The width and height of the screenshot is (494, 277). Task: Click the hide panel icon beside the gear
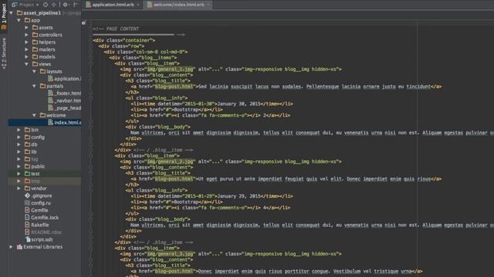coord(76,5)
